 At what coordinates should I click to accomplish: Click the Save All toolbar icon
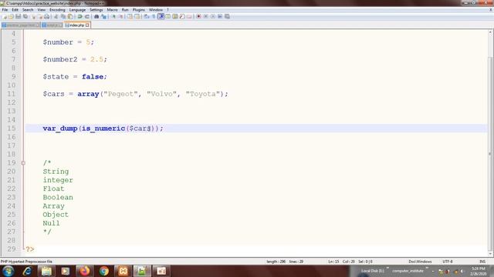[25, 16]
